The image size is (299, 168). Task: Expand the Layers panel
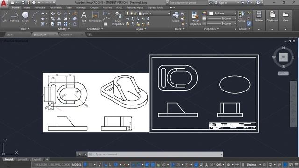coord(141,29)
